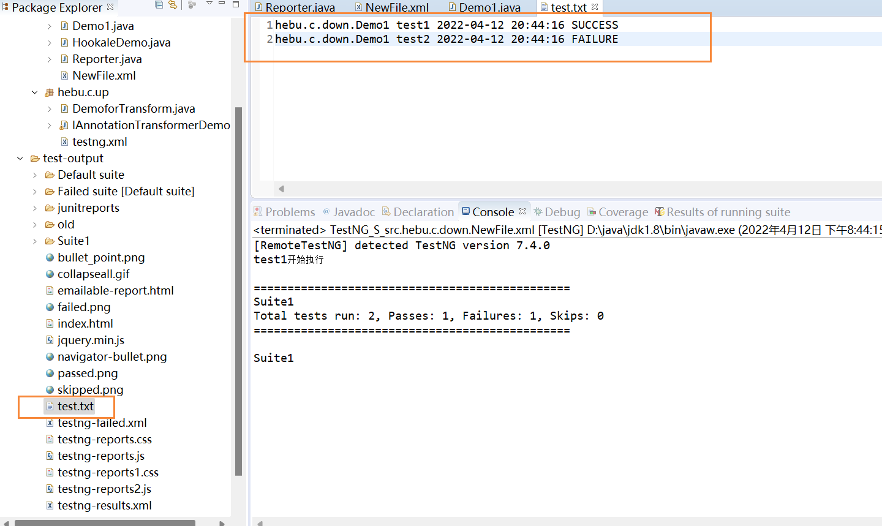Select hebu.c.up package icon
Image resolution: width=882 pixels, height=526 pixels.
click(50, 92)
